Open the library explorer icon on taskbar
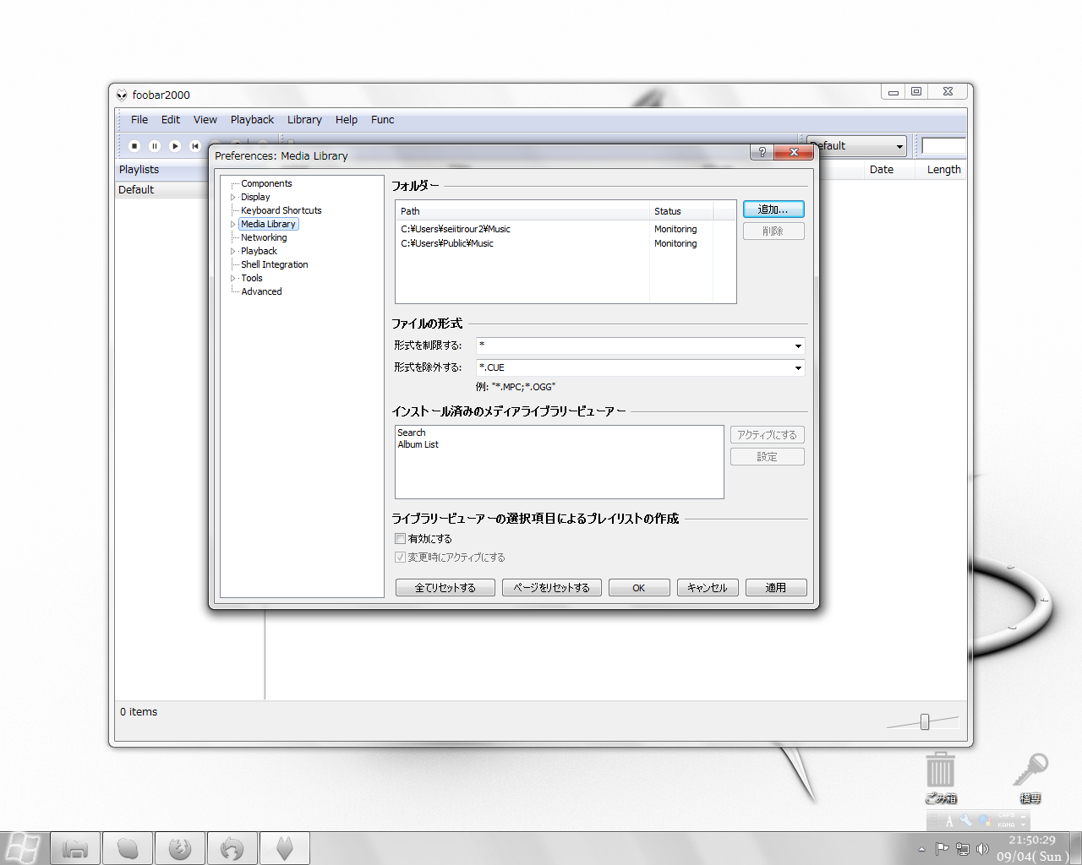Viewport: 1082px width, 865px height. click(75, 848)
